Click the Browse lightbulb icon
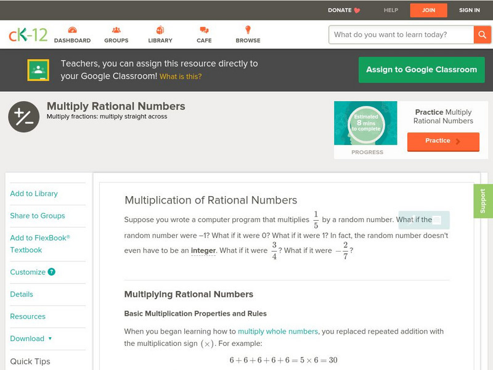The height and width of the screenshot is (370, 493). point(248,30)
